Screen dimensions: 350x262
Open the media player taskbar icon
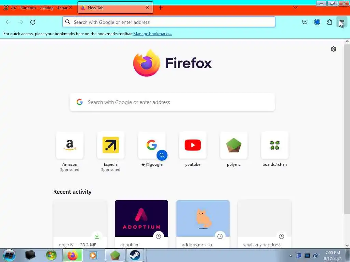(x=93, y=255)
